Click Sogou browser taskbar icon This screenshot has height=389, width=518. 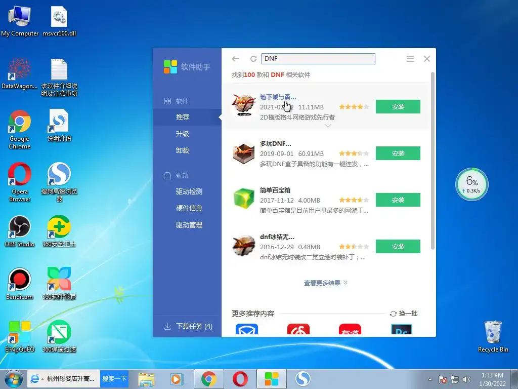[303, 379]
